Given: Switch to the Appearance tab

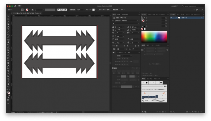Looking at the screenshot, I should point(151,15).
